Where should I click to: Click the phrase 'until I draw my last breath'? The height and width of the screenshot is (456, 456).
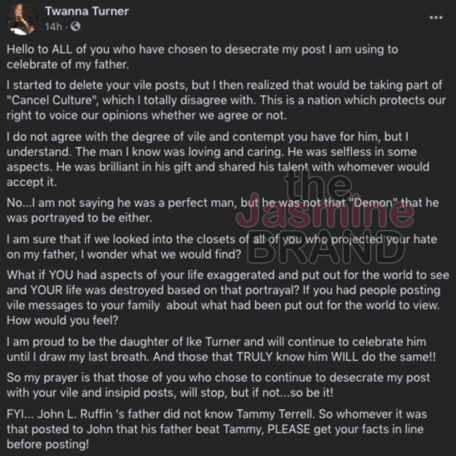point(77,357)
